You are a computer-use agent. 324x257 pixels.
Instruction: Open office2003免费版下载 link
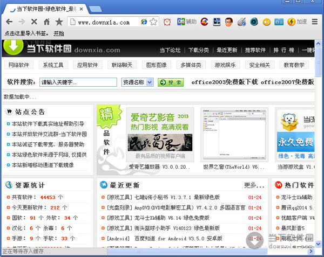(x=225, y=82)
